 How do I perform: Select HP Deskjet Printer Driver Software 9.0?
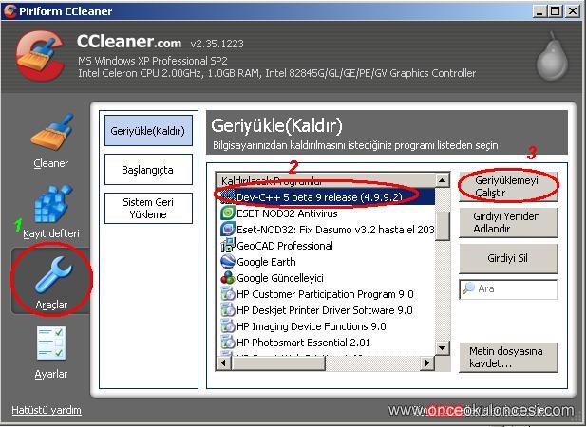point(326,310)
